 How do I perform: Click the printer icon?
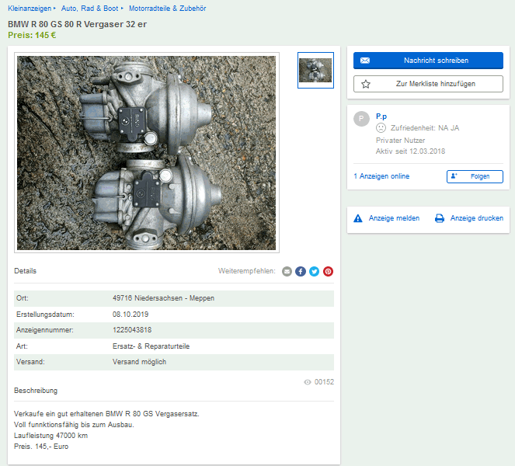440,218
